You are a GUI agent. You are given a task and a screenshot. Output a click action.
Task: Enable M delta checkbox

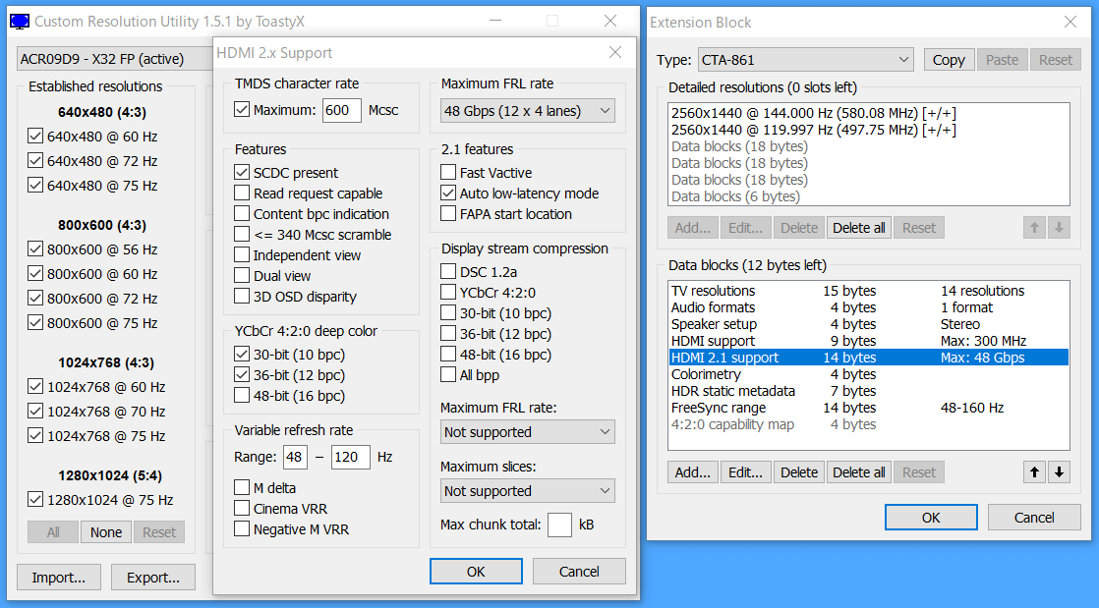242,487
